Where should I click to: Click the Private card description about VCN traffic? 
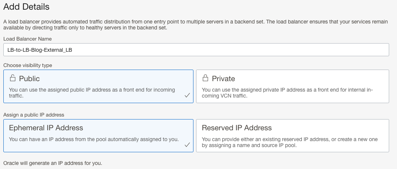coord(287,93)
